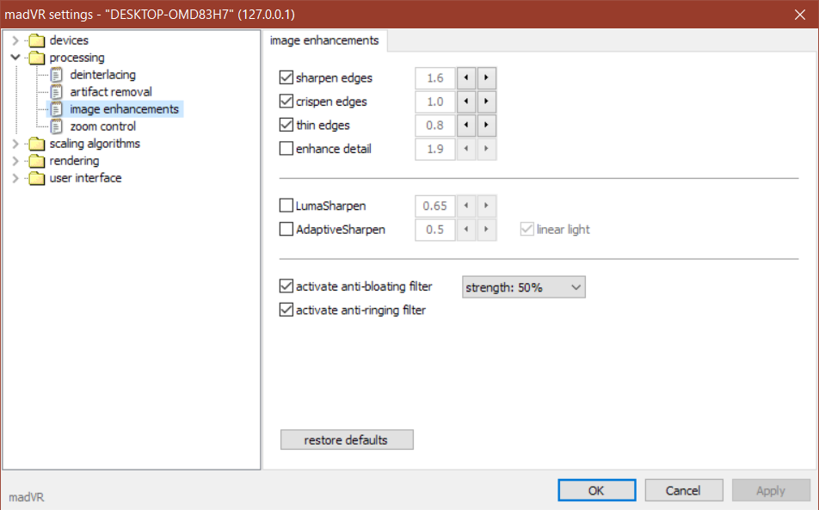The width and height of the screenshot is (819, 510).
Task: Uncheck the crispen edges checkbox
Action: pyautogui.click(x=286, y=101)
